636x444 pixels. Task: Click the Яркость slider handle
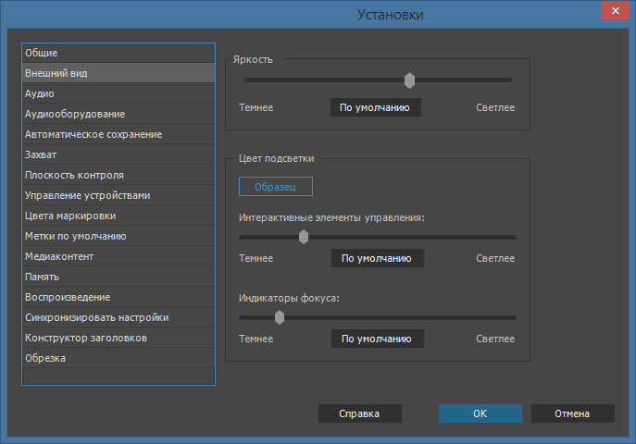[410, 80]
